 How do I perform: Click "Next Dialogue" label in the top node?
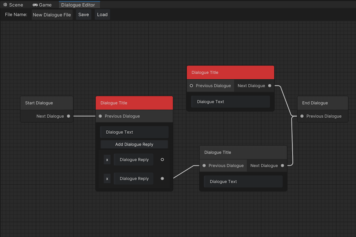pos(251,86)
